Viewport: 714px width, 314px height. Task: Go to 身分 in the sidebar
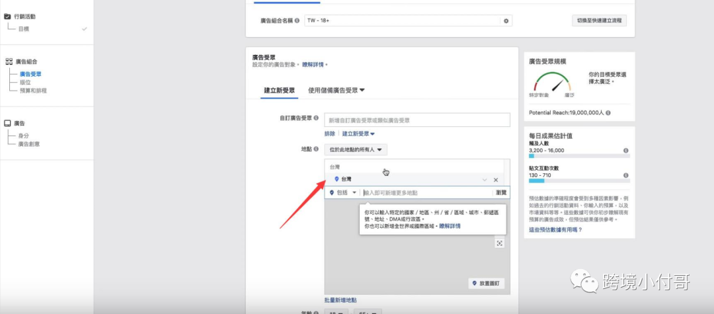point(24,136)
